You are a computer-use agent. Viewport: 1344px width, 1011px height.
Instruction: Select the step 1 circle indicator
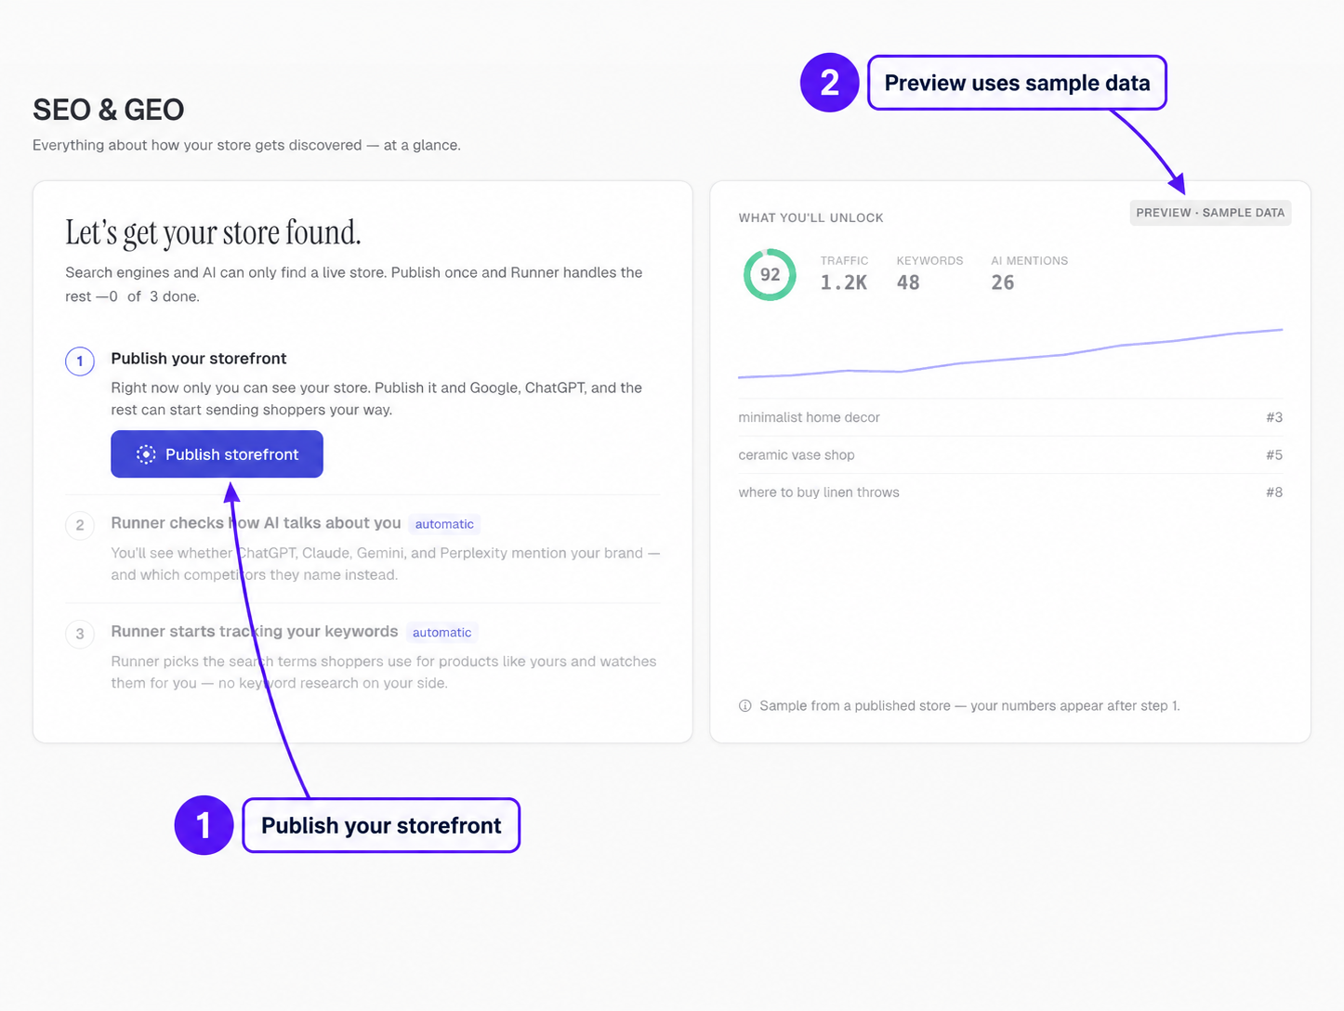coord(80,361)
